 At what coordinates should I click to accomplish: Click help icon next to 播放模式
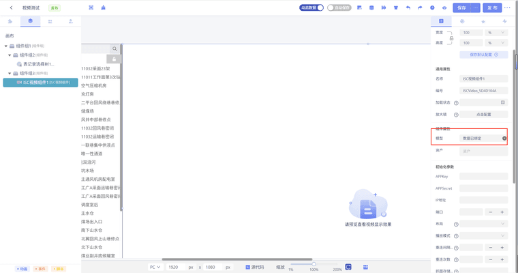pos(456,236)
